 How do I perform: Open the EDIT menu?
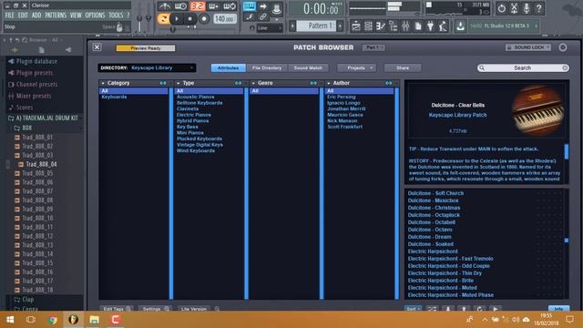click(23, 15)
